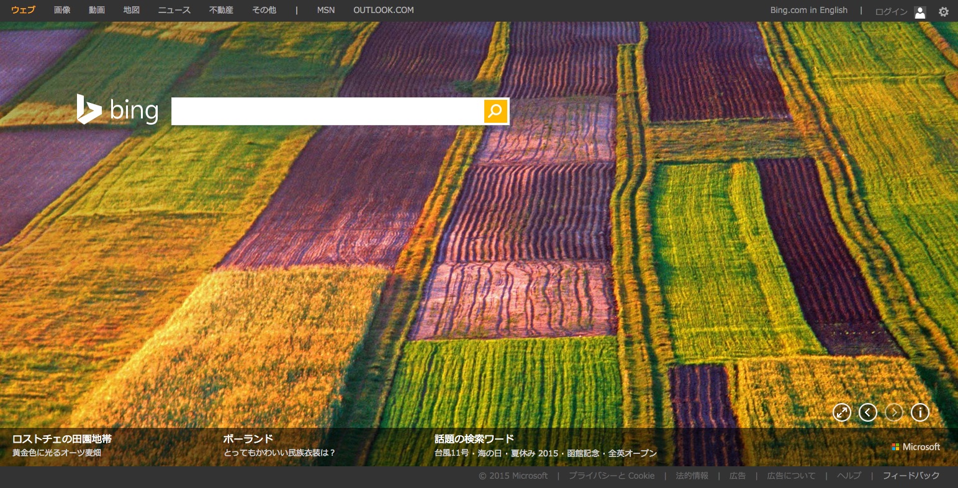Viewport: 958px width, 488px height.
Task: Click the ログイン sign-in link
Action: [x=891, y=12]
